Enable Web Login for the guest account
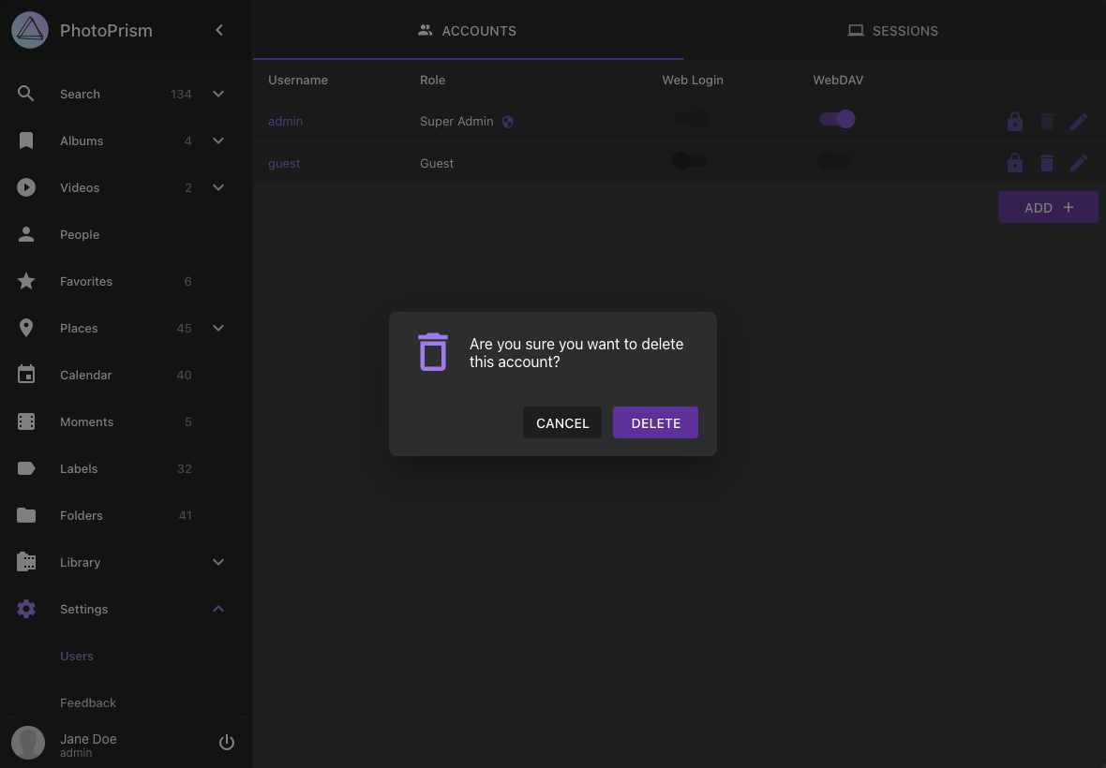This screenshot has height=768, width=1106. [689, 160]
